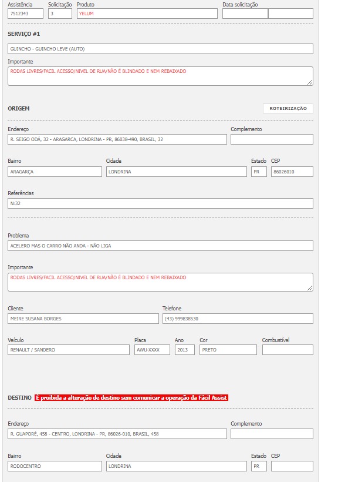Viewport: 355px width, 482px height.
Task: Click the empty Combustível field
Action: [x=288, y=350]
